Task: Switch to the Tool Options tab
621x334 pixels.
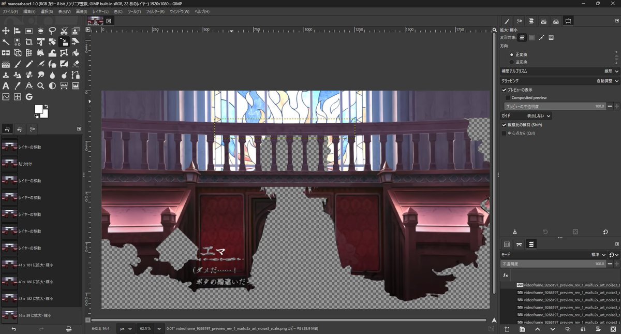Action: (x=568, y=21)
